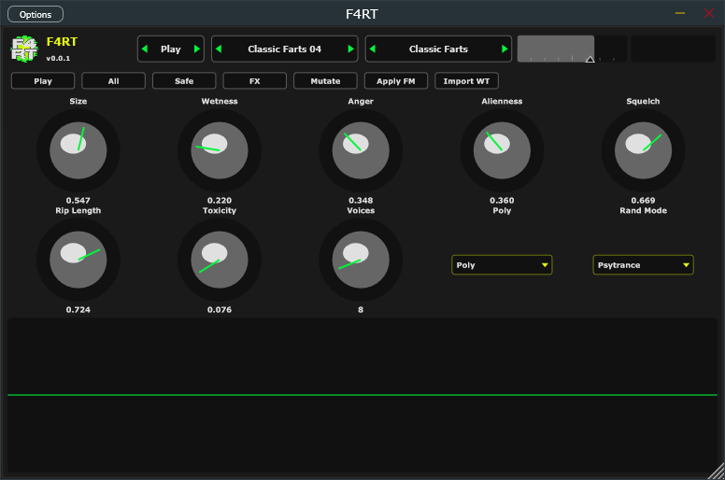Click the Classic Farts 04 preset name
The height and width of the screenshot is (480, 725).
click(x=284, y=49)
